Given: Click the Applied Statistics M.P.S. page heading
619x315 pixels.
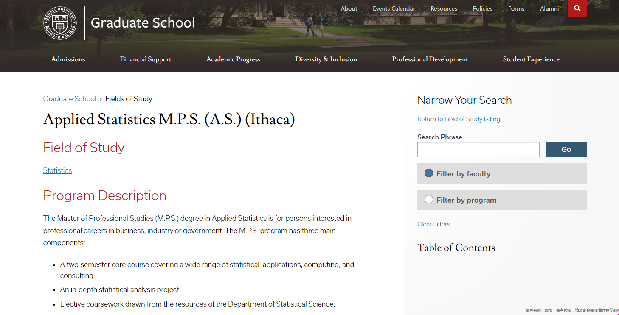Looking at the screenshot, I should pyautogui.click(x=169, y=120).
